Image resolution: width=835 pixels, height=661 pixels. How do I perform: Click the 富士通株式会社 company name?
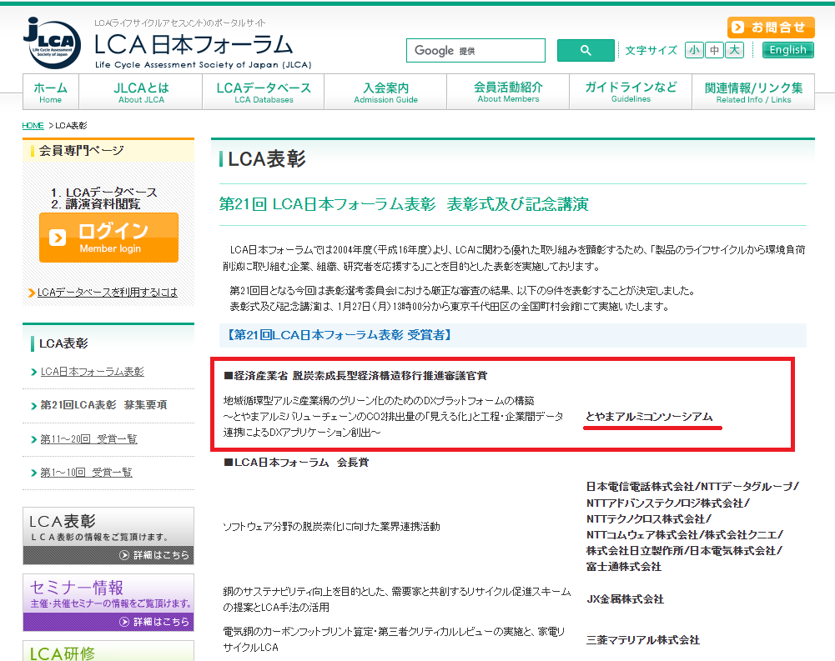point(624,567)
